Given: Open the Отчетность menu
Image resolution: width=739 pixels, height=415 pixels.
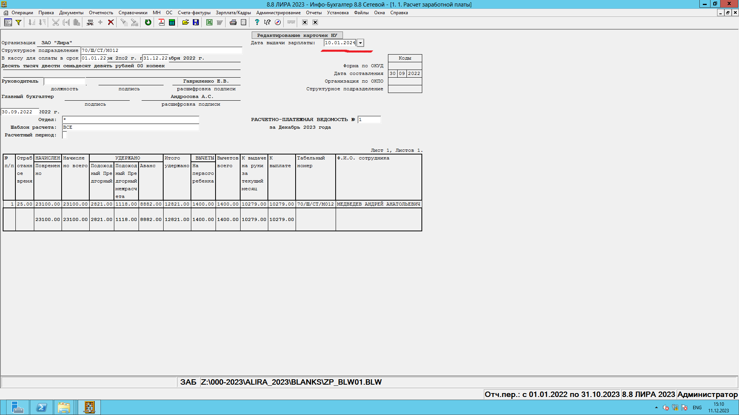Looking at the screenshot, I should tap(101, 13).
